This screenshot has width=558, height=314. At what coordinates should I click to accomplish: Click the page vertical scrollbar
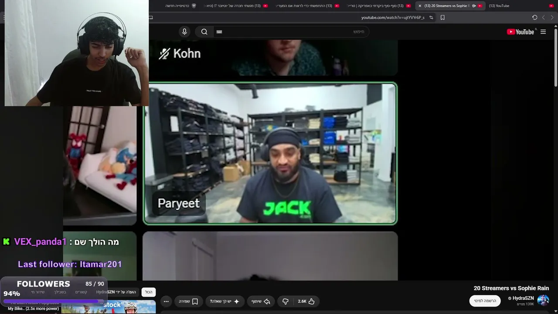(555, 57)
